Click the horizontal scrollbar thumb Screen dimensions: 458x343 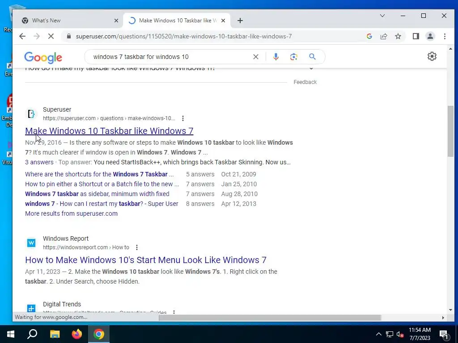click(270, 318)
